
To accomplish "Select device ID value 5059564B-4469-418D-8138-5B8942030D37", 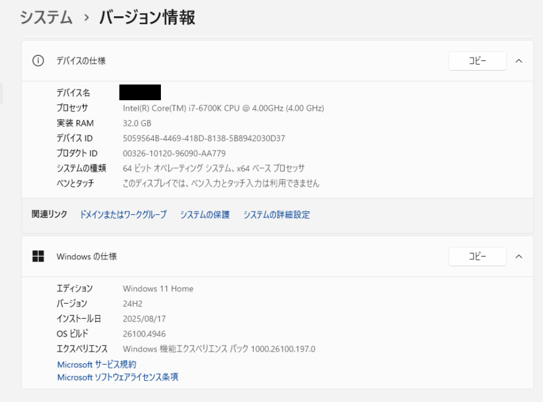I will pyautogui.click(x=204, y=138).
